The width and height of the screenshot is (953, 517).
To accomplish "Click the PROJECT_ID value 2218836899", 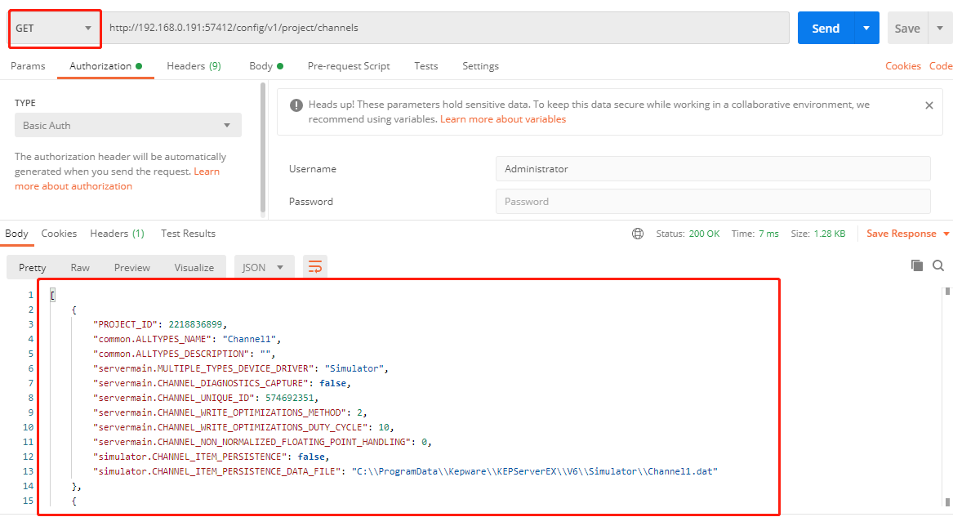I will 195,324.
